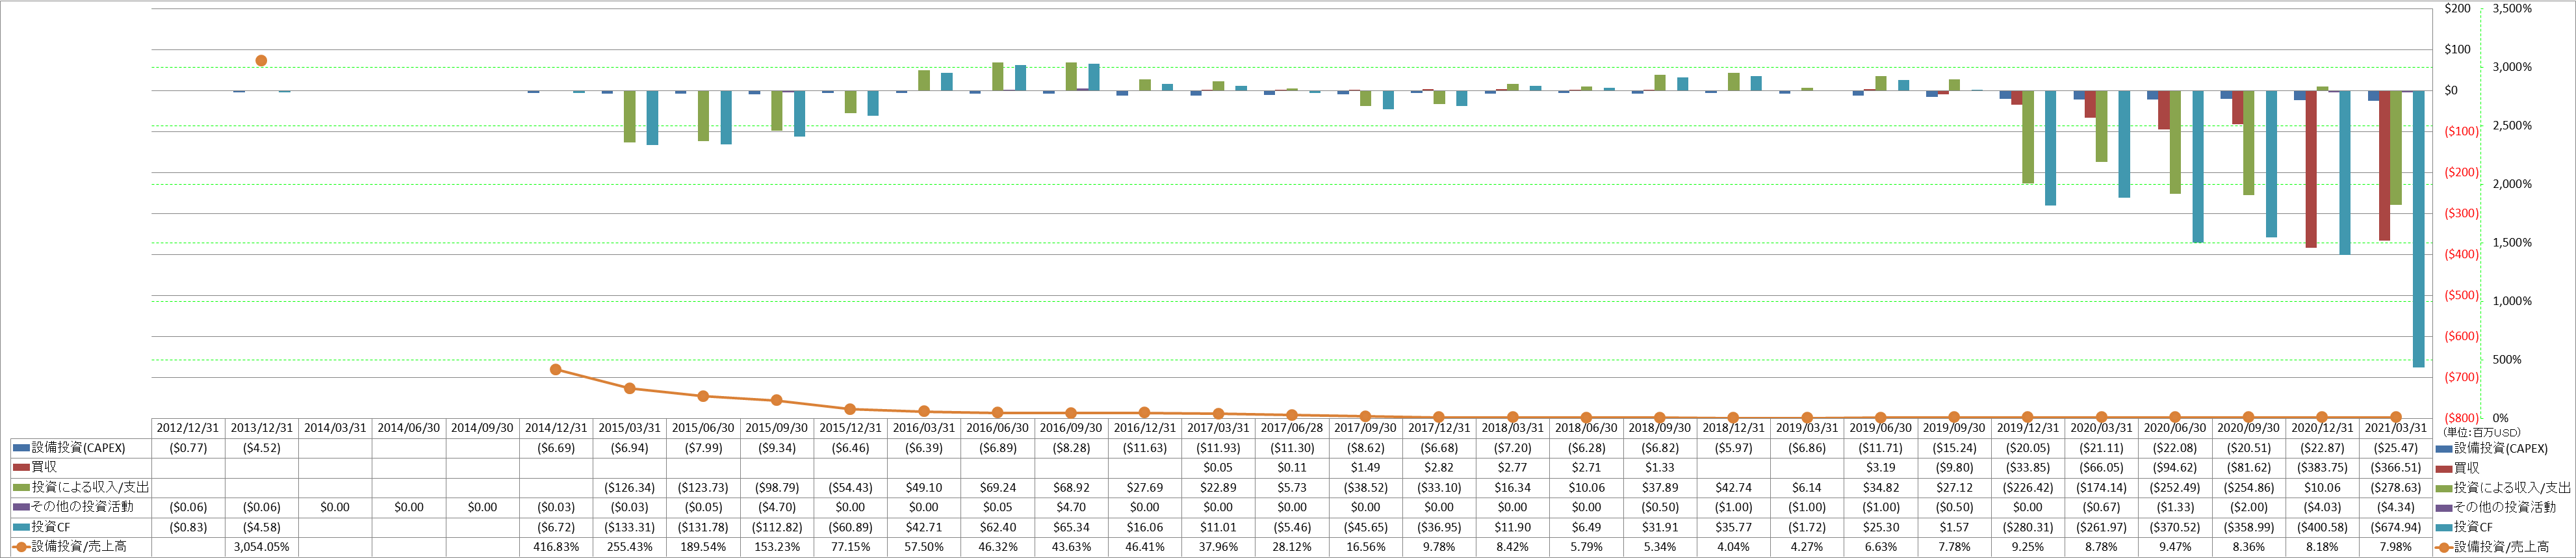Select the ($383.75) 買収 cell
Image resolution: width=2576 pixels, height=558 pixels.
[x=2323, y=468]
